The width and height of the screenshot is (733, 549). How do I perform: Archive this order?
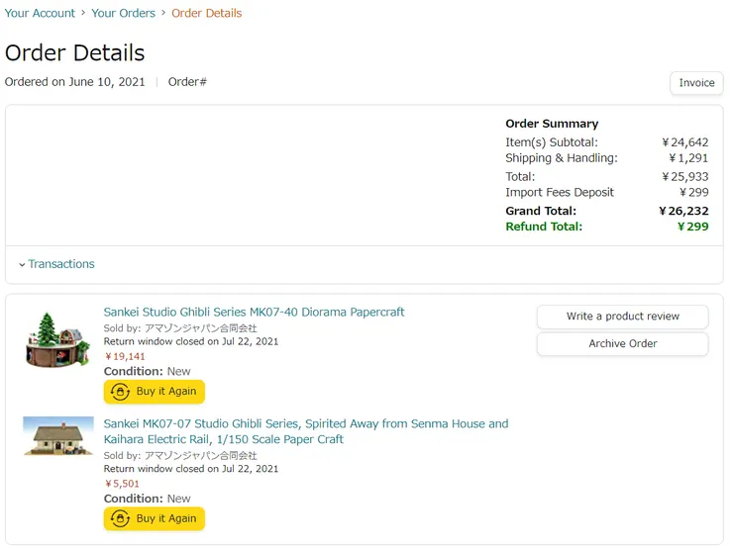click(x=622, y=344)
